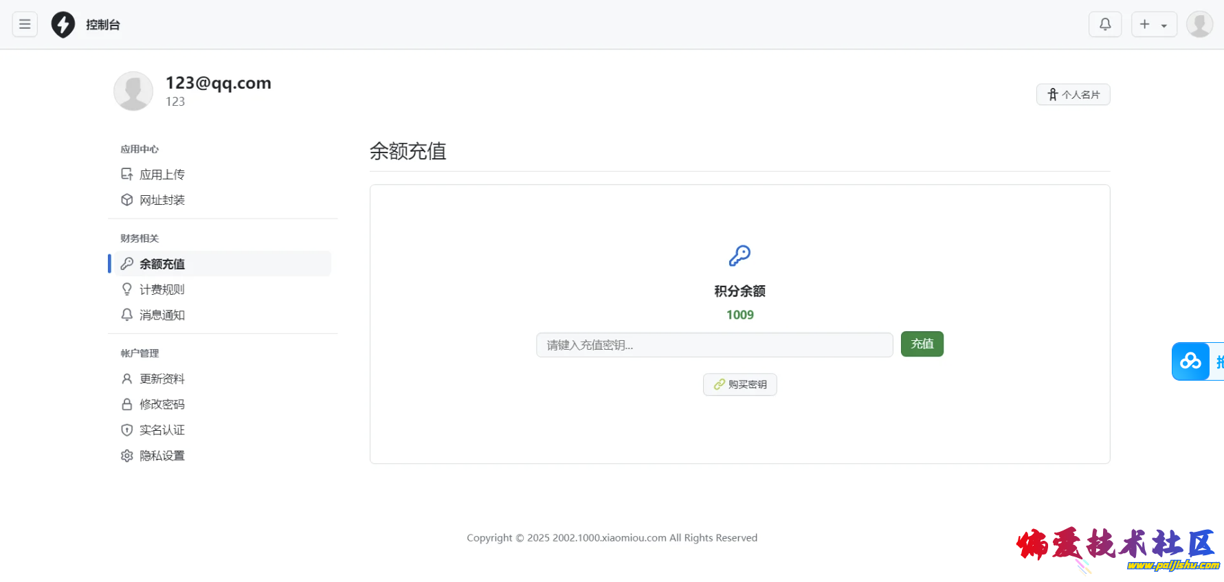Click the lightning bolt console logo
This screenshot has width=1224, height=582.
(63, 25)
